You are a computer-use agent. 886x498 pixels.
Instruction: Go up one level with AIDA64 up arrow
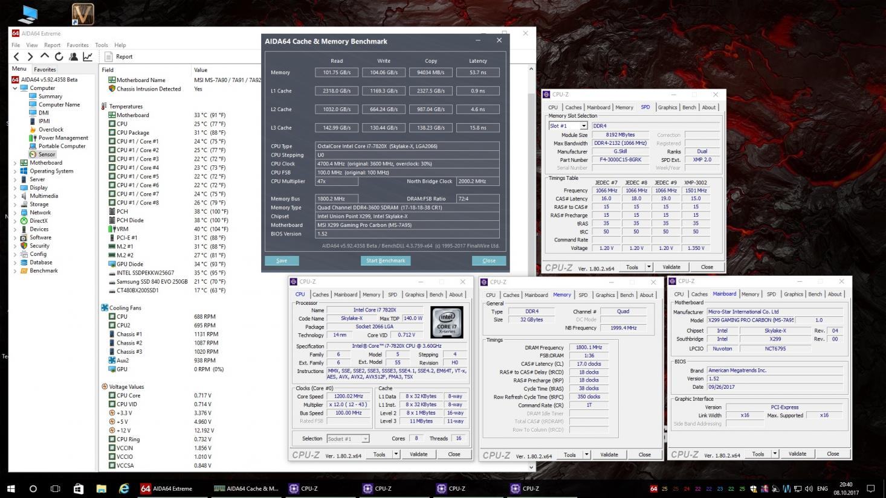[45, 56]
